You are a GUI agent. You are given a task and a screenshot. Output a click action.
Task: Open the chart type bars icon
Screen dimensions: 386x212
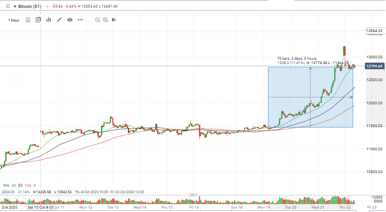pyautogui.click(x=49, y=20)
